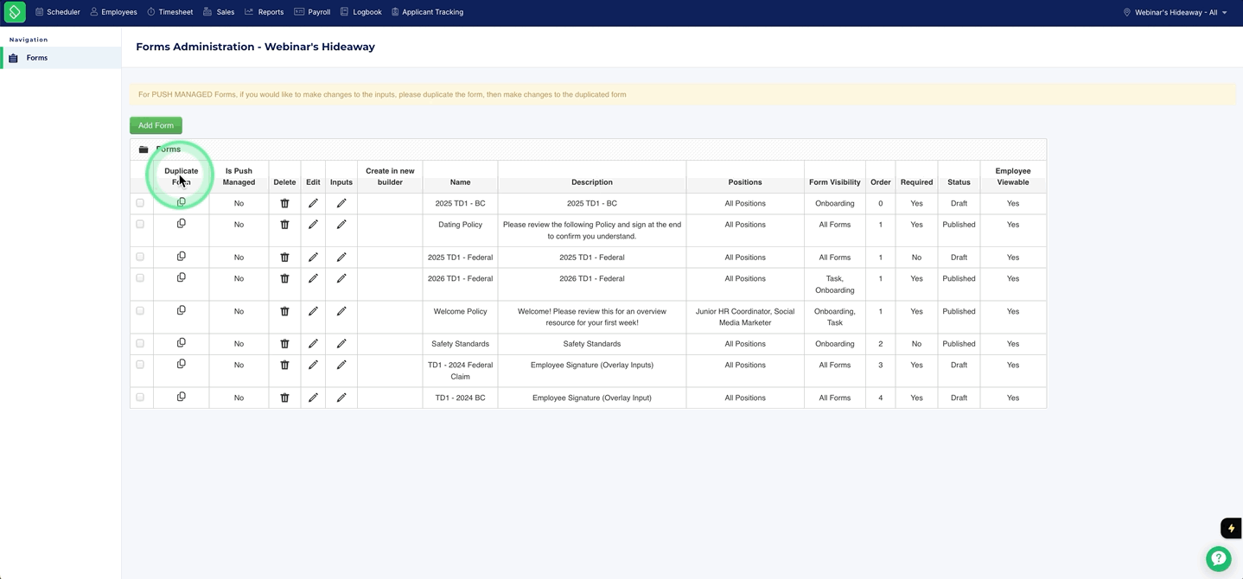Edit the 2025 TD1 - BC form

coord(313,203)
